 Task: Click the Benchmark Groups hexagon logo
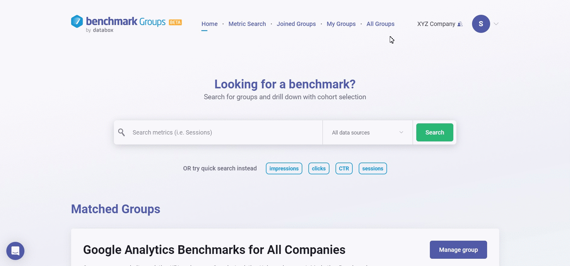(77, 21)
